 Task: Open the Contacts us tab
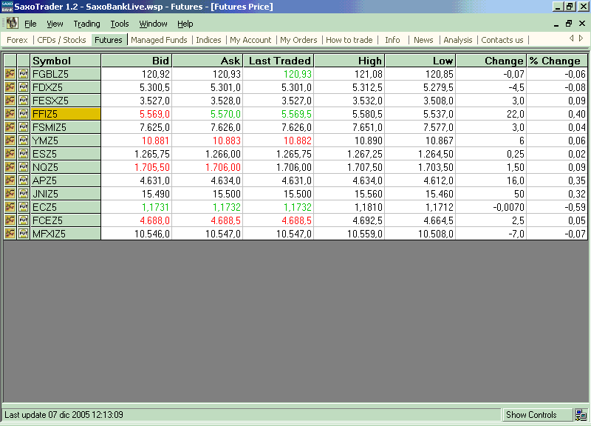tap(502, 40)
